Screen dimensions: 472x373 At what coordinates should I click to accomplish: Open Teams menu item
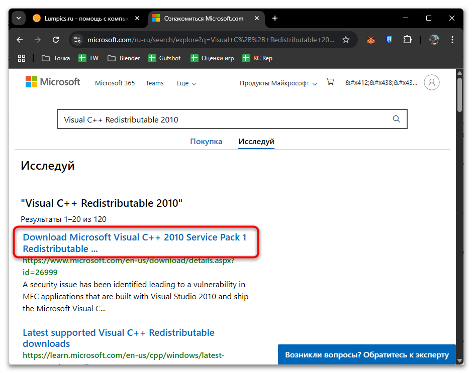coord(154,83)
